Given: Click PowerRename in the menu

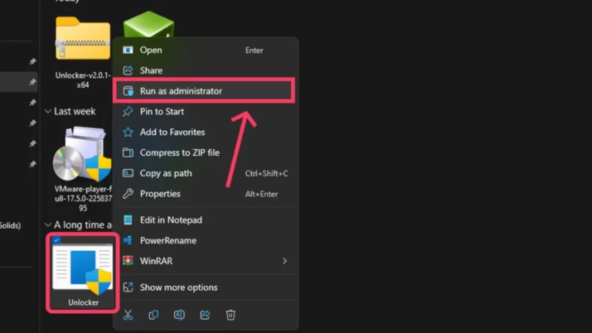Looking at the screenshot, I should (168, 240).
